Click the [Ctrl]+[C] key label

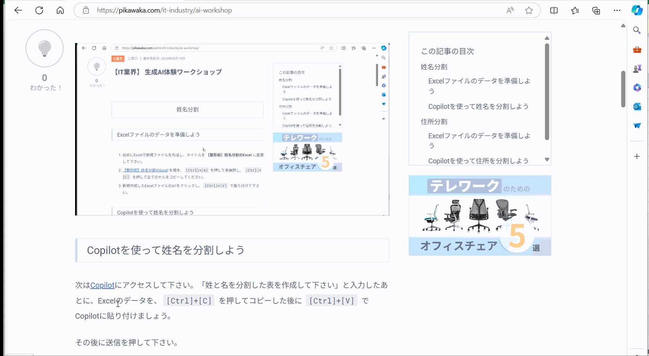pos(189,301)
